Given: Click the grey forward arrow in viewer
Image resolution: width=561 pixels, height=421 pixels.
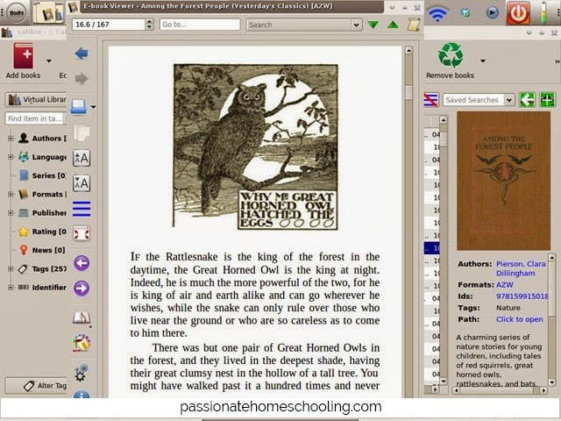Looking at the screenshot, I should pos(82,78).
